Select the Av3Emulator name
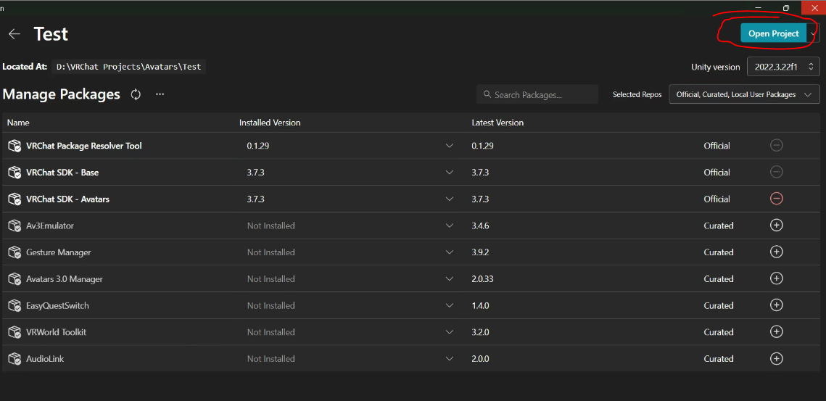826x401 pixels. pyautogui.click(x=50, y=226)
